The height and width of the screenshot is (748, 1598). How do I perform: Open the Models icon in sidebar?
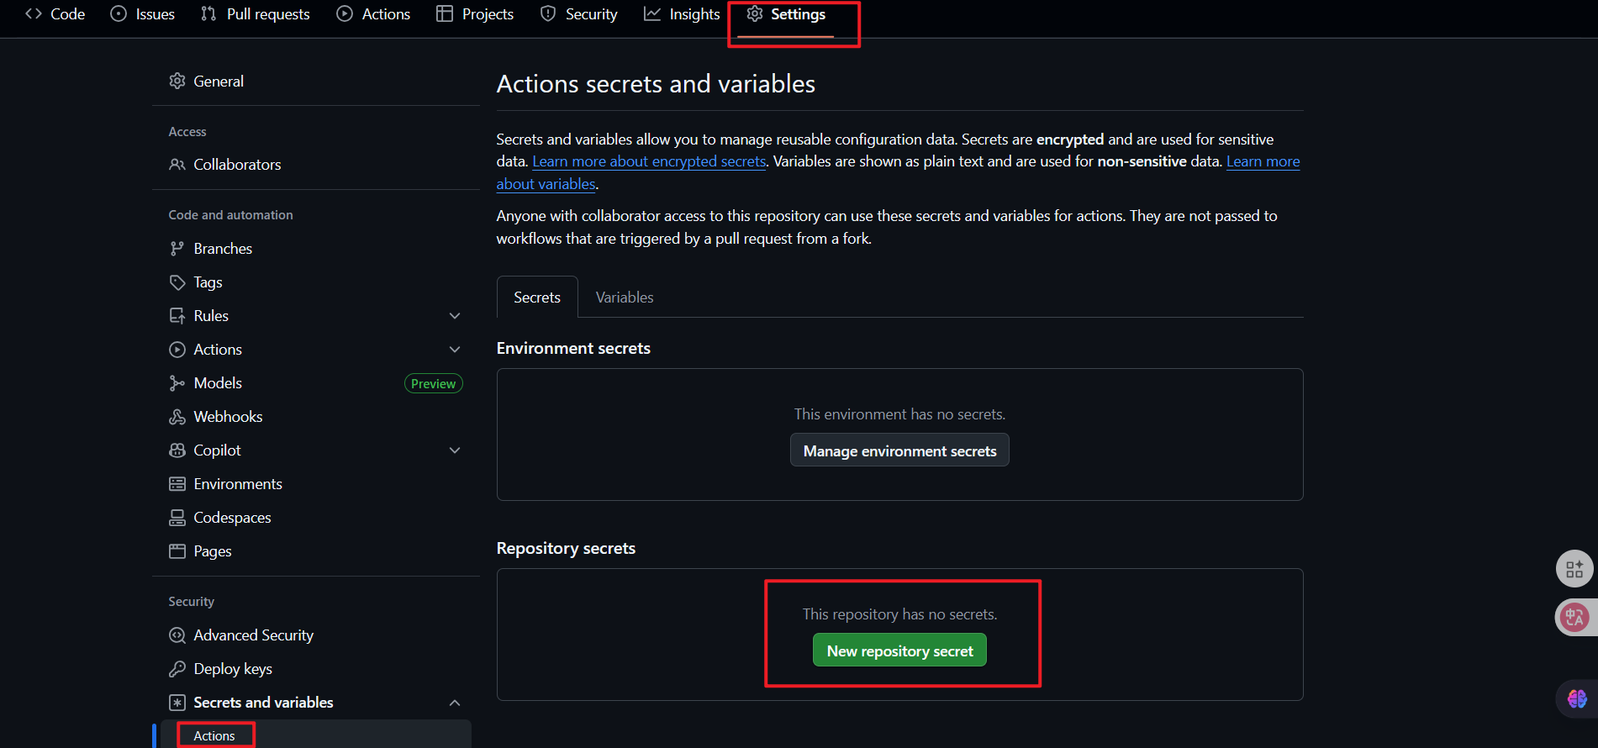pos(177,383)
